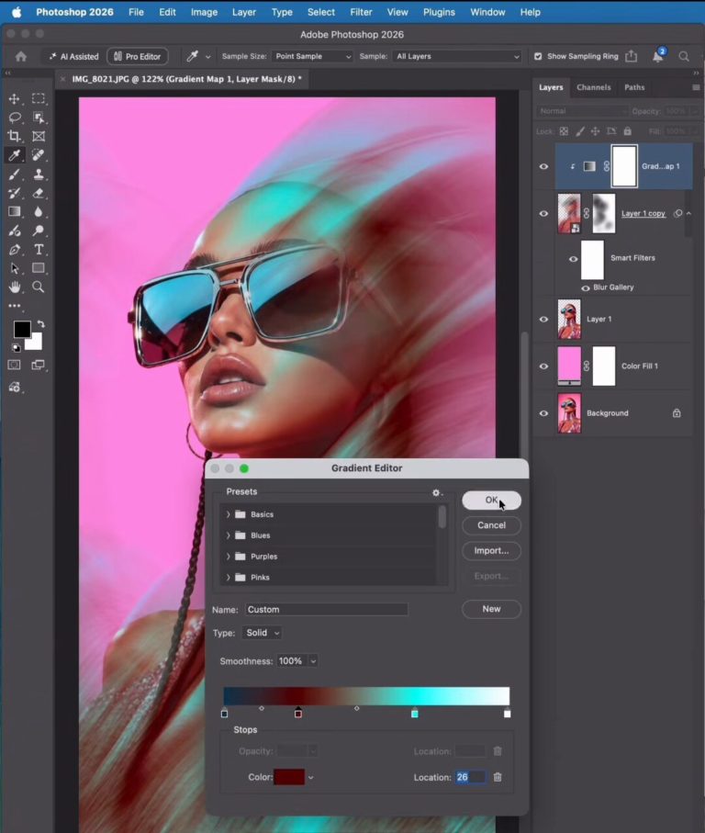Click Cancel in Gradient Editor

click(492, 525)
